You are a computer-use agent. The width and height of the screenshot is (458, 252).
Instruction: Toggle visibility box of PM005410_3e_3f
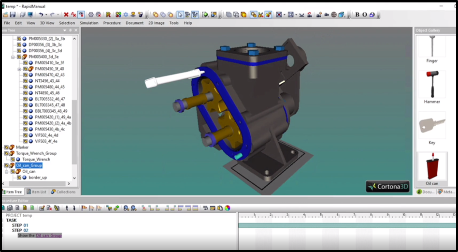click(26, 62)
